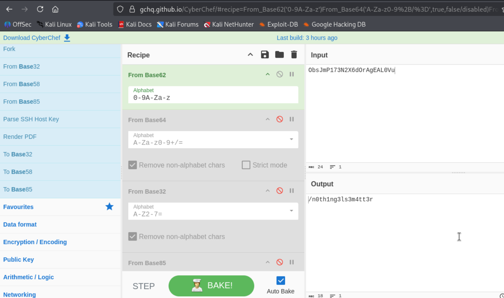Click the Download CyberChef link
This screenshot has height=298, width=504.
[x=32, y=38]
